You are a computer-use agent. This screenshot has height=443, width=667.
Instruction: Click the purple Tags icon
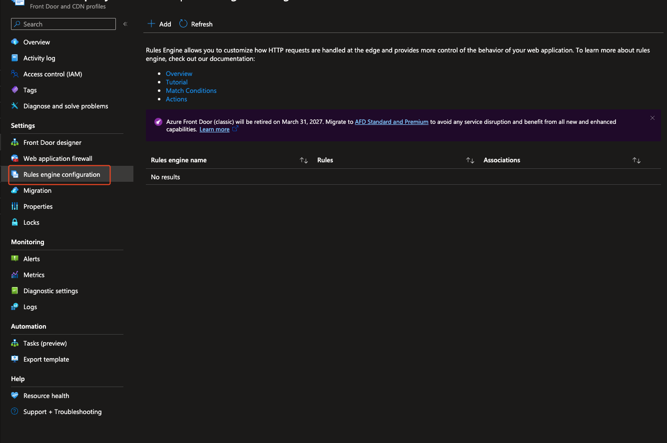(15, 90)
